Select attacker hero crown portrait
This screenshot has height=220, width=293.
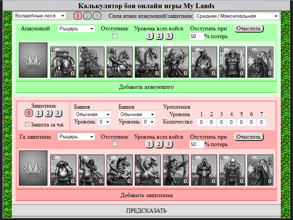pos(33,60)
